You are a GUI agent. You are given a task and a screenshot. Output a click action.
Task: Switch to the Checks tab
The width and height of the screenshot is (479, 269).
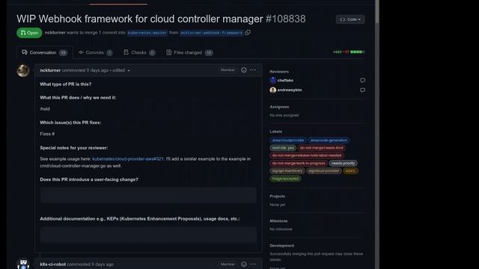pyautogui.click(x=139, y=52)
